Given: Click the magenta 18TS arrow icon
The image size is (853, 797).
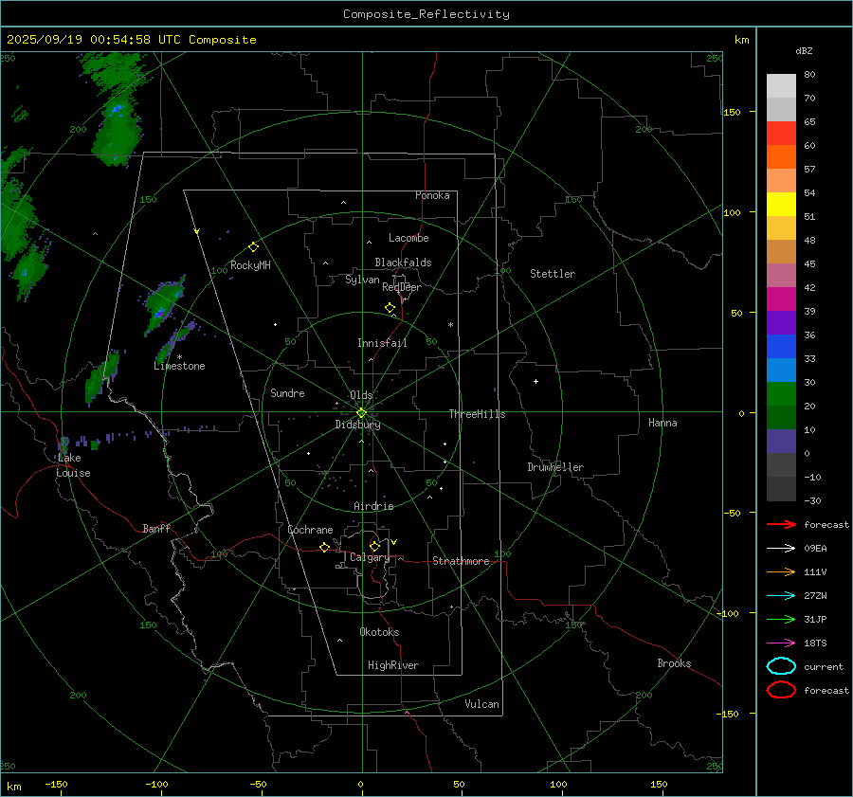Looking at the screenshot, I should [781, 643].
